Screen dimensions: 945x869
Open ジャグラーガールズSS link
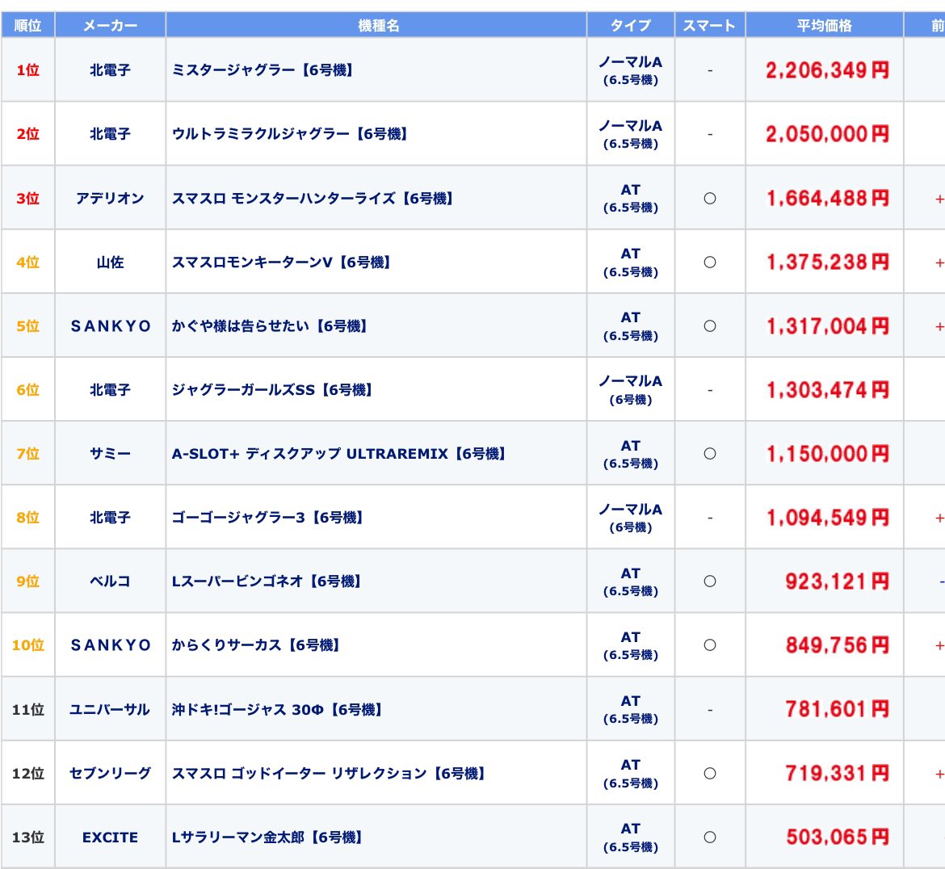272,390
